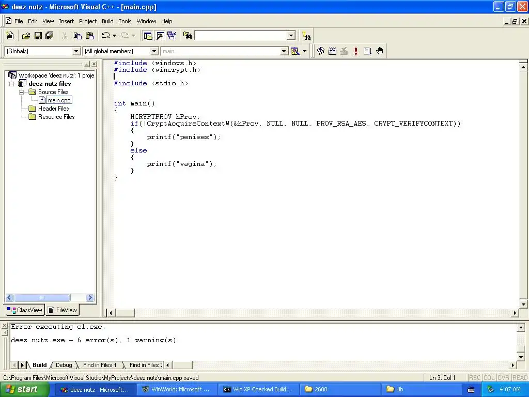Create a new text file from the toolbar
The width and height of the screenshot is (529, 397).
click(x=10, y=36)
